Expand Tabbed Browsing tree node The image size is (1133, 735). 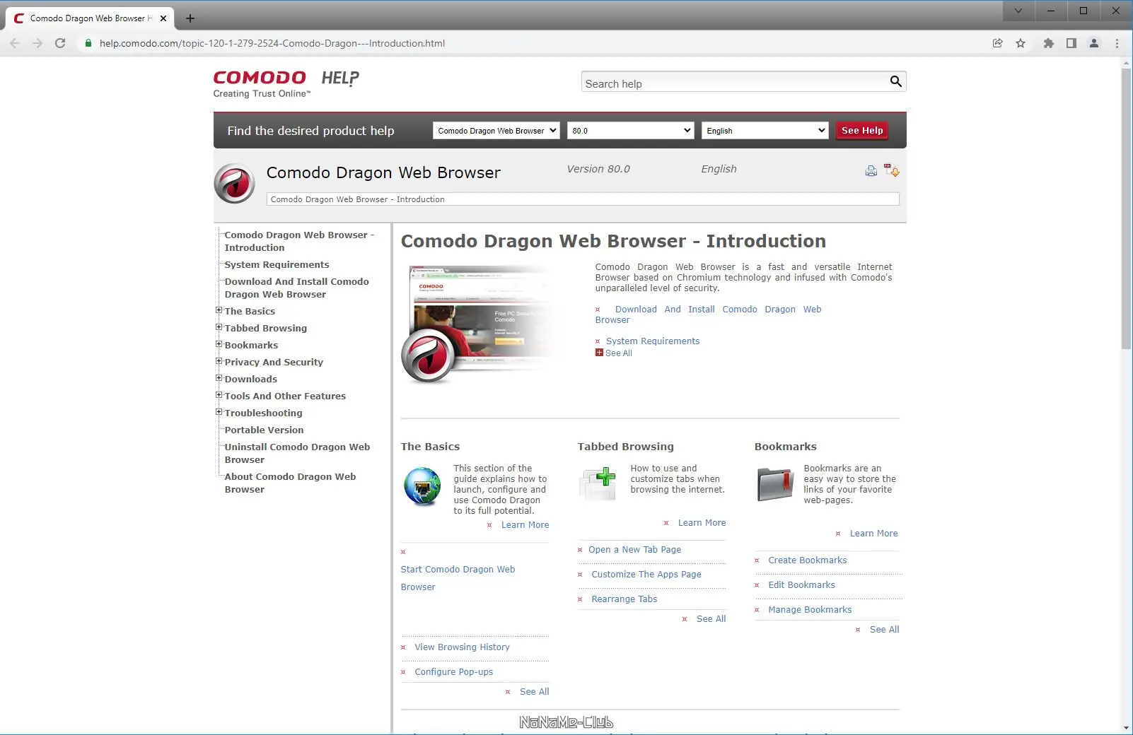[x=219, y=327]
